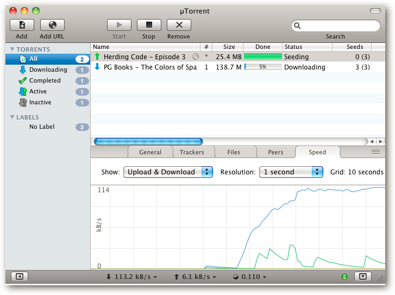The width and height of the screenshot is (395, 295).
Task: Click inside the Search input field
Action: tap(336, 26)
